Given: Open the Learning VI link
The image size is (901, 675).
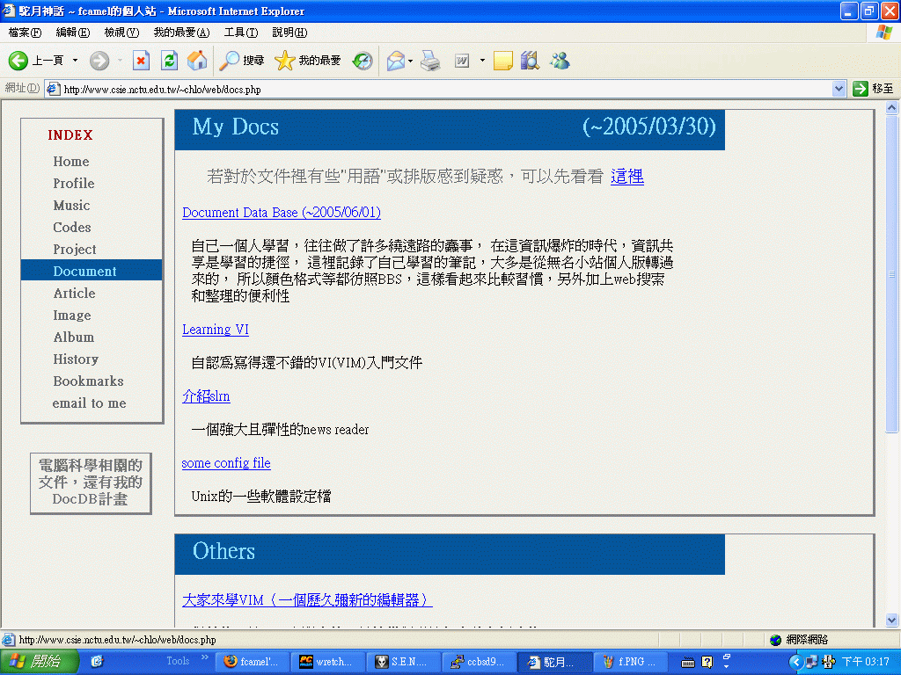Looking at the screenshot, I should (x=215, y=330).
